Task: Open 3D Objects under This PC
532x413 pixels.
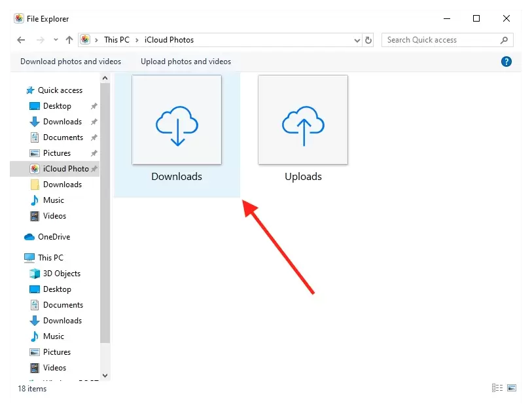Action: [x=62, y=274]
